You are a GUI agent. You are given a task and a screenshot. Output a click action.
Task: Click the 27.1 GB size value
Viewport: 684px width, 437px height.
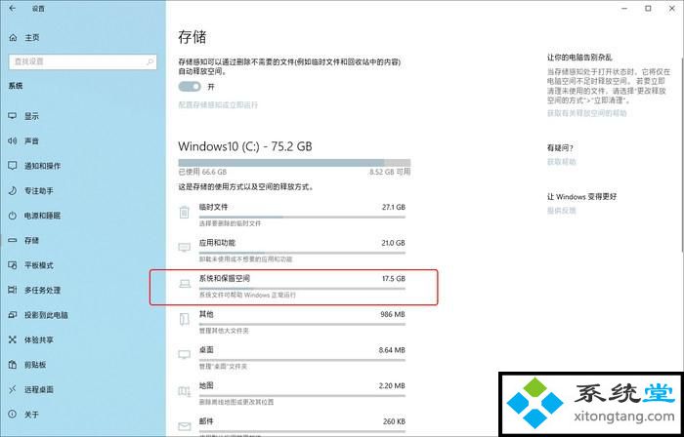(x=393, y=207)
